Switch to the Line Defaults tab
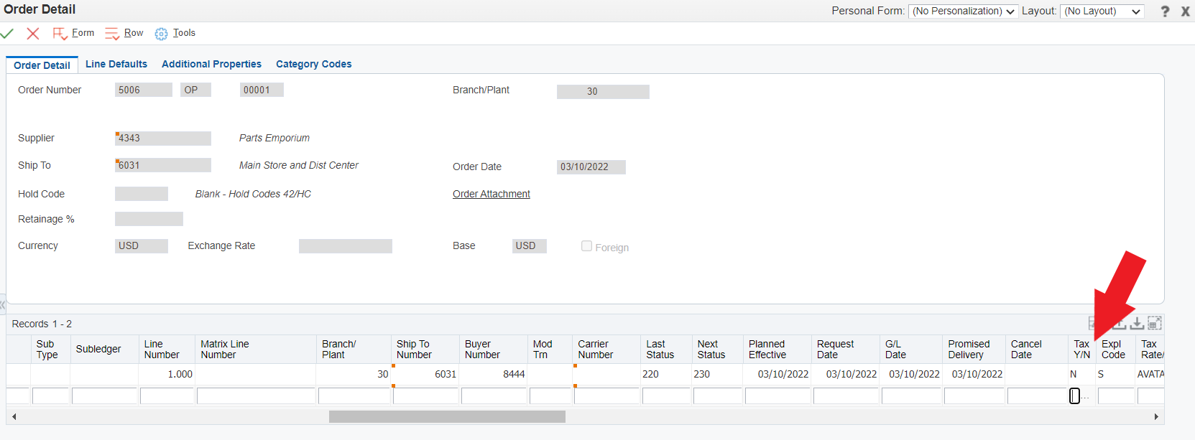 pyautogui.click(x=116, y=64)
